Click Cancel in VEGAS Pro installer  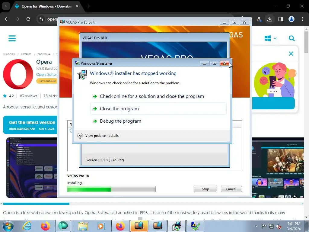click(x=231, y=189)
